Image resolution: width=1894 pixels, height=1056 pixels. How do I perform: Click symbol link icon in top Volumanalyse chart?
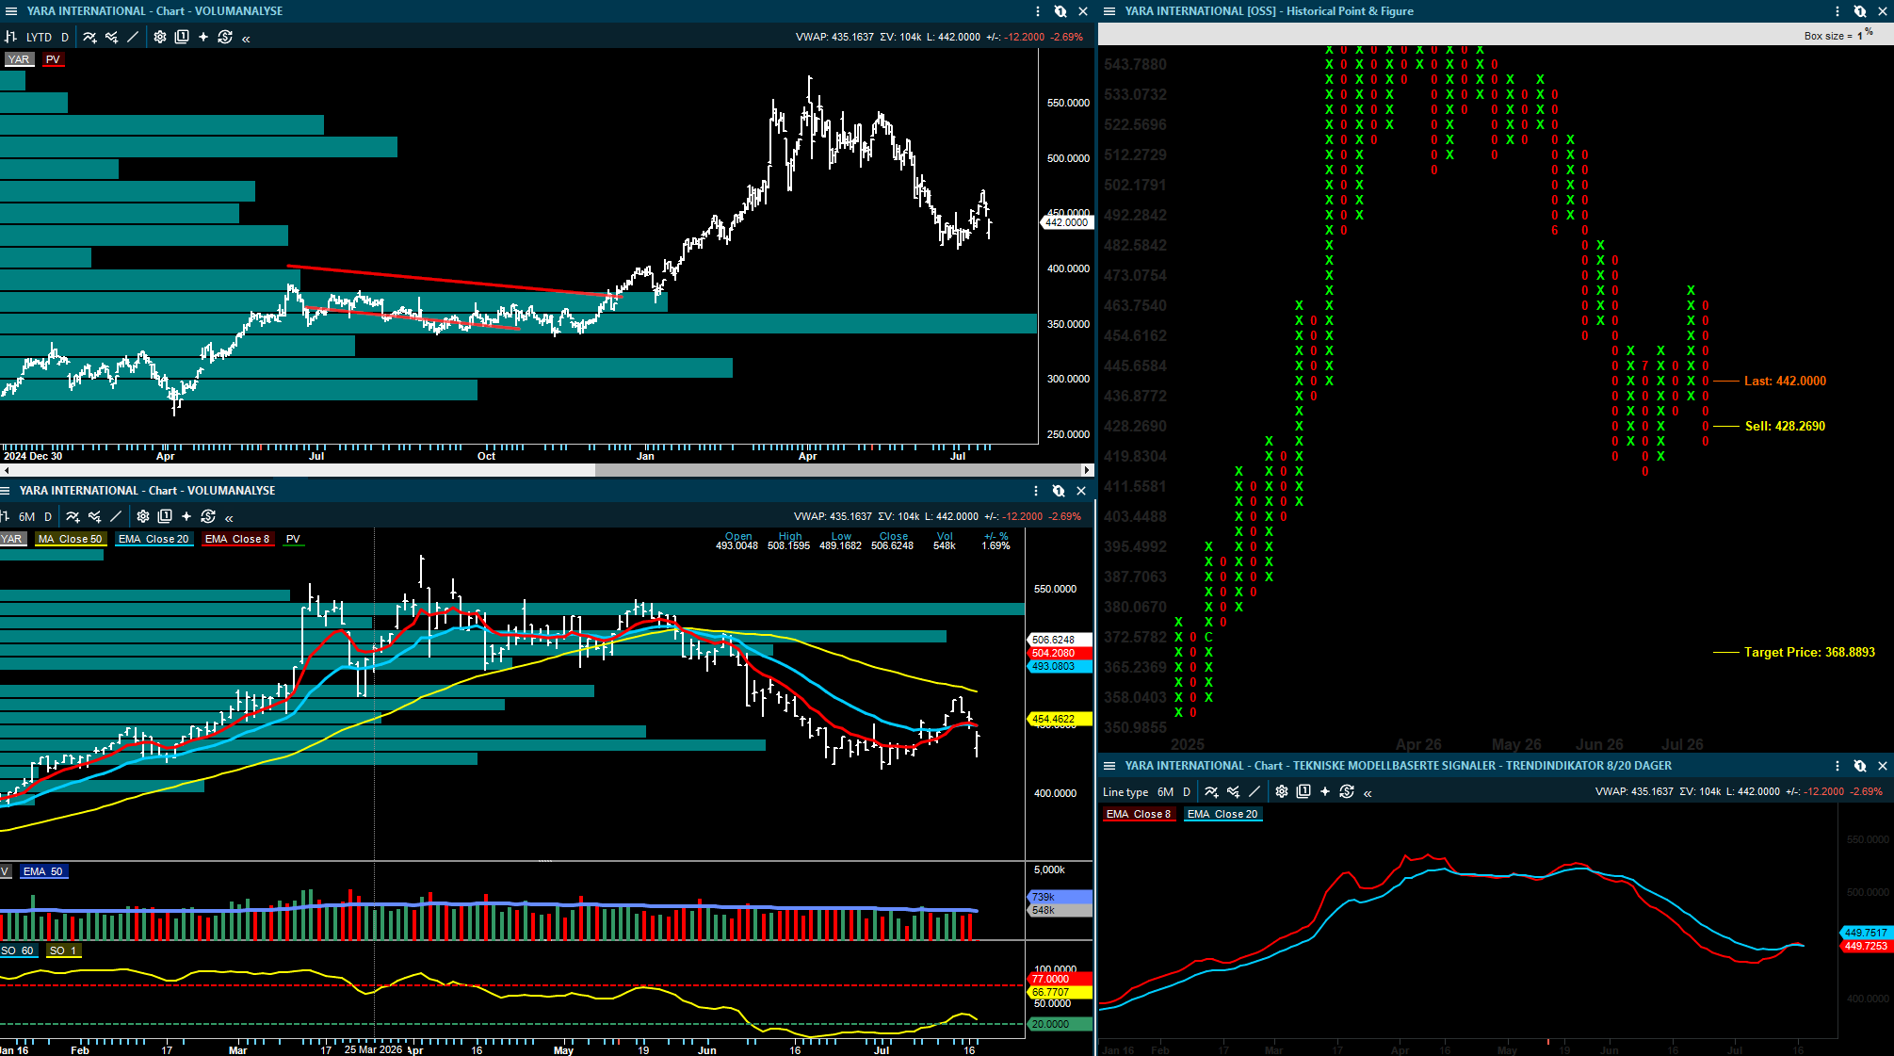(x=1060, y=11)
